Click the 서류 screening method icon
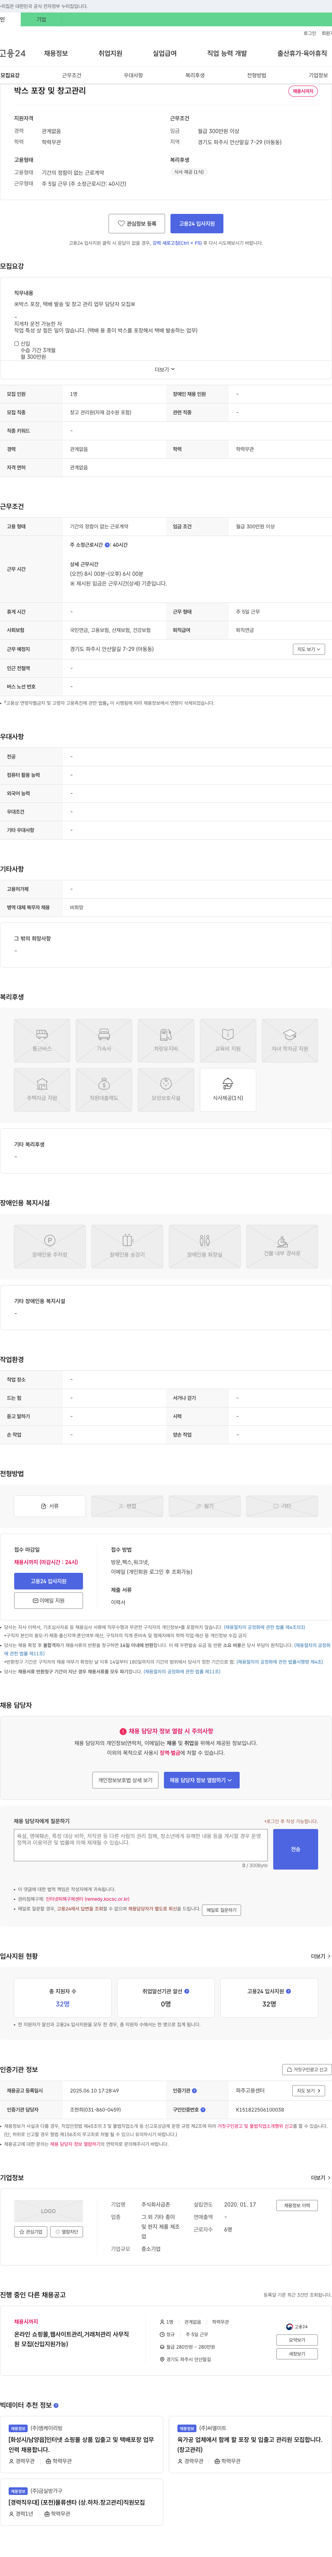The image size is (332, 2557). (49, 1506)
